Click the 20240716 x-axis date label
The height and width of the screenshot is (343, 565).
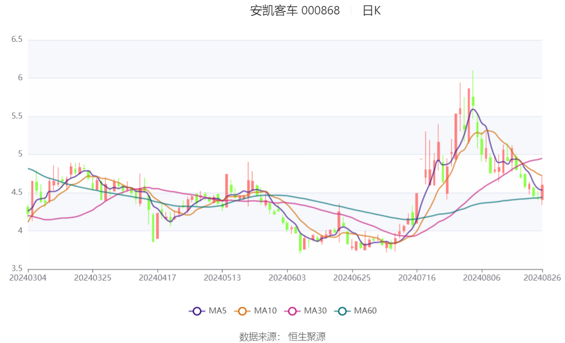click(417, 278)
